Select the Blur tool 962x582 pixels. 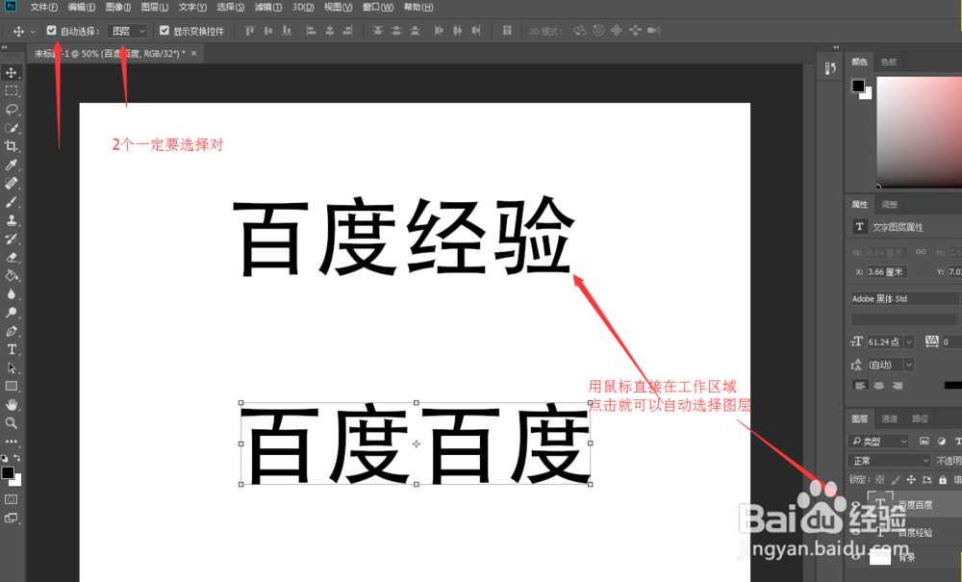(x=11, y=293)
